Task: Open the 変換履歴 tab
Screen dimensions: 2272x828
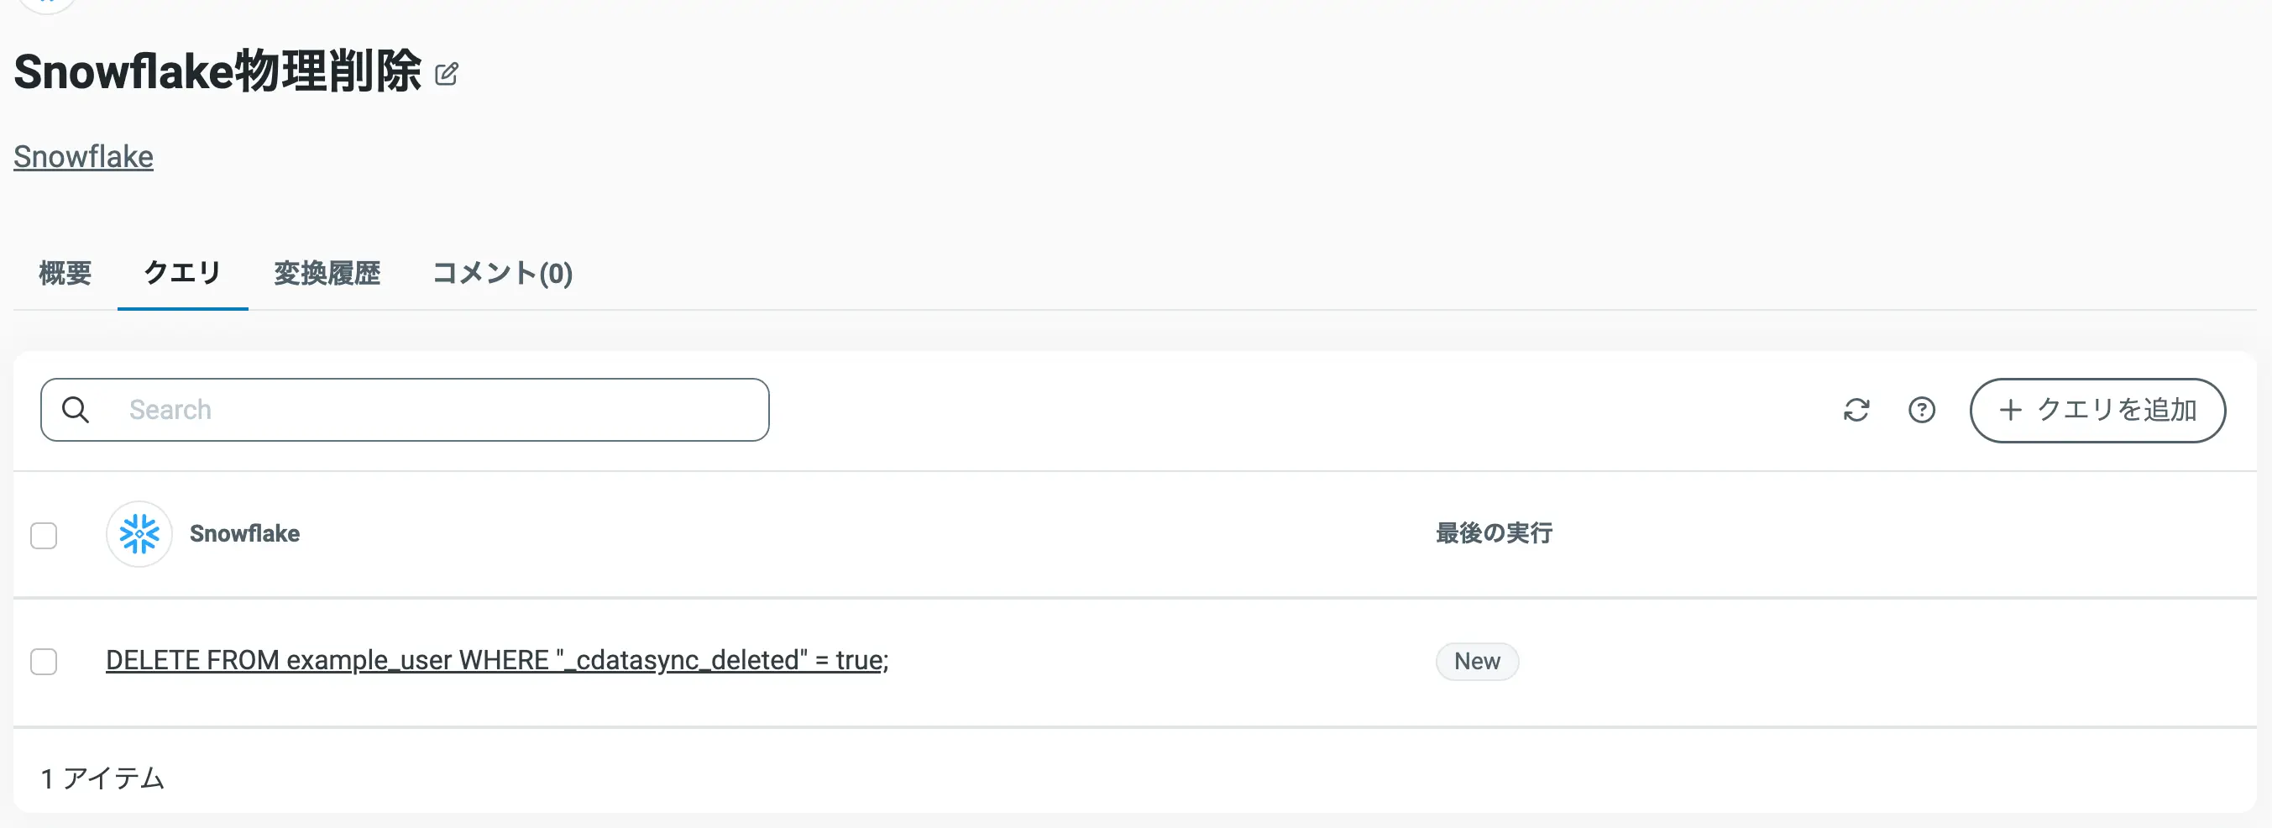Action: click(327, 274)
